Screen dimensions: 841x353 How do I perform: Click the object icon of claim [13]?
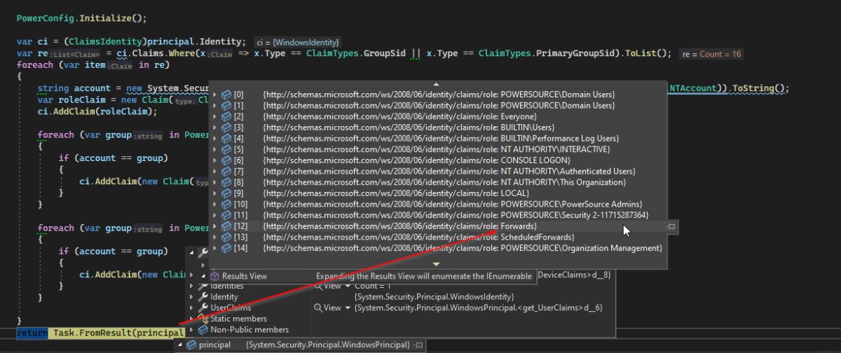(x=226, y=237)
